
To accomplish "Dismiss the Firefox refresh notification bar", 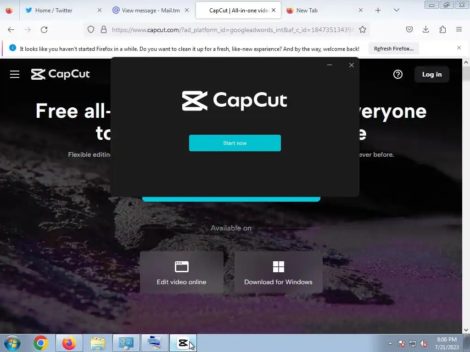I will tap(459, 48).
